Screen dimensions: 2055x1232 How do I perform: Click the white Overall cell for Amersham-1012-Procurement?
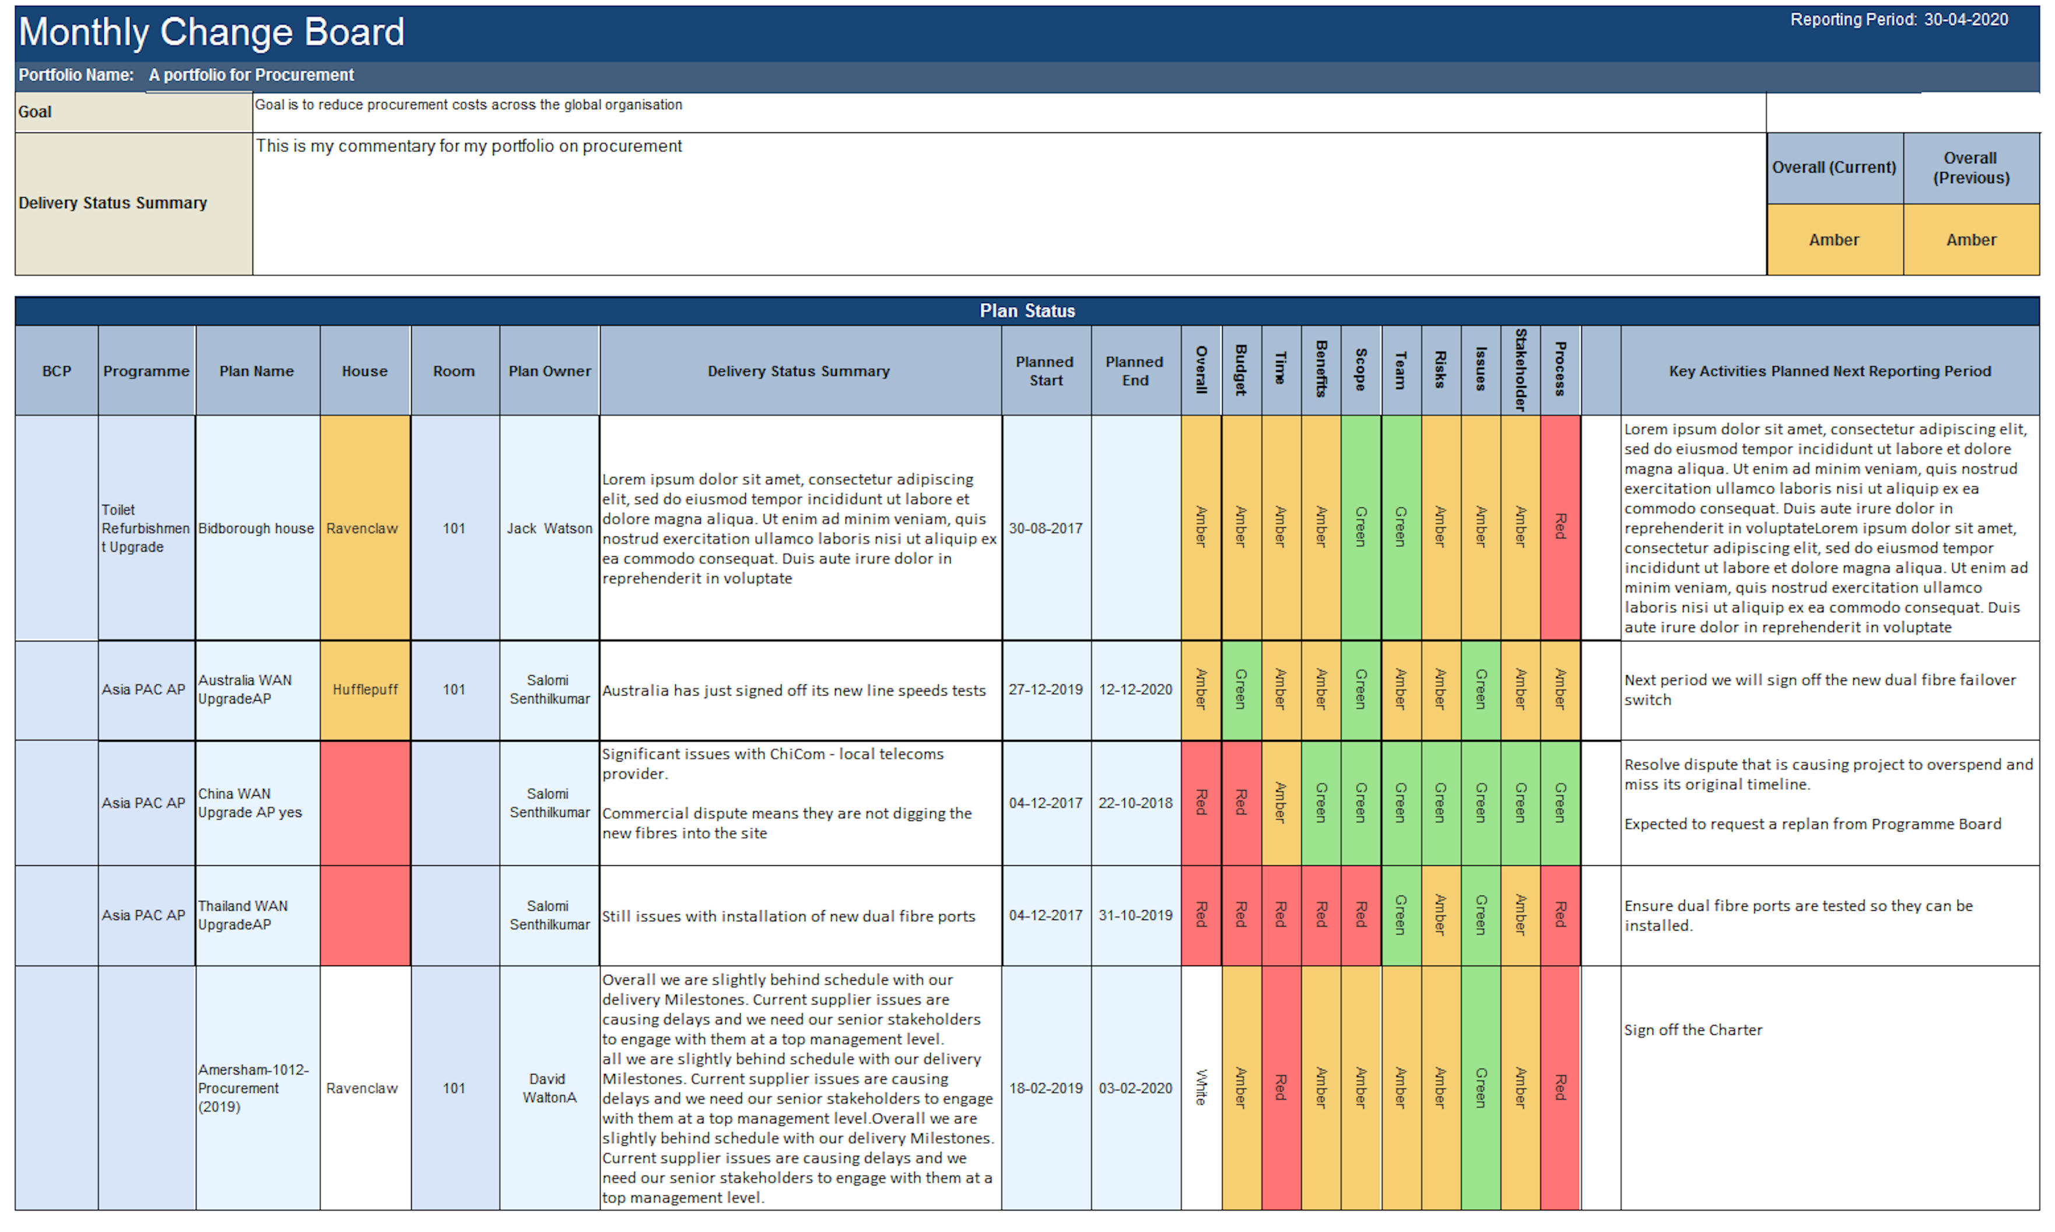coord(1201,1087)
